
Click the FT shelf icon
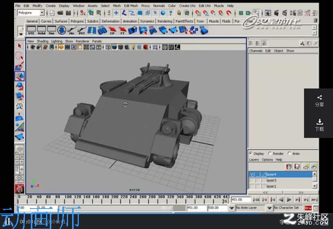pos(122,30)
